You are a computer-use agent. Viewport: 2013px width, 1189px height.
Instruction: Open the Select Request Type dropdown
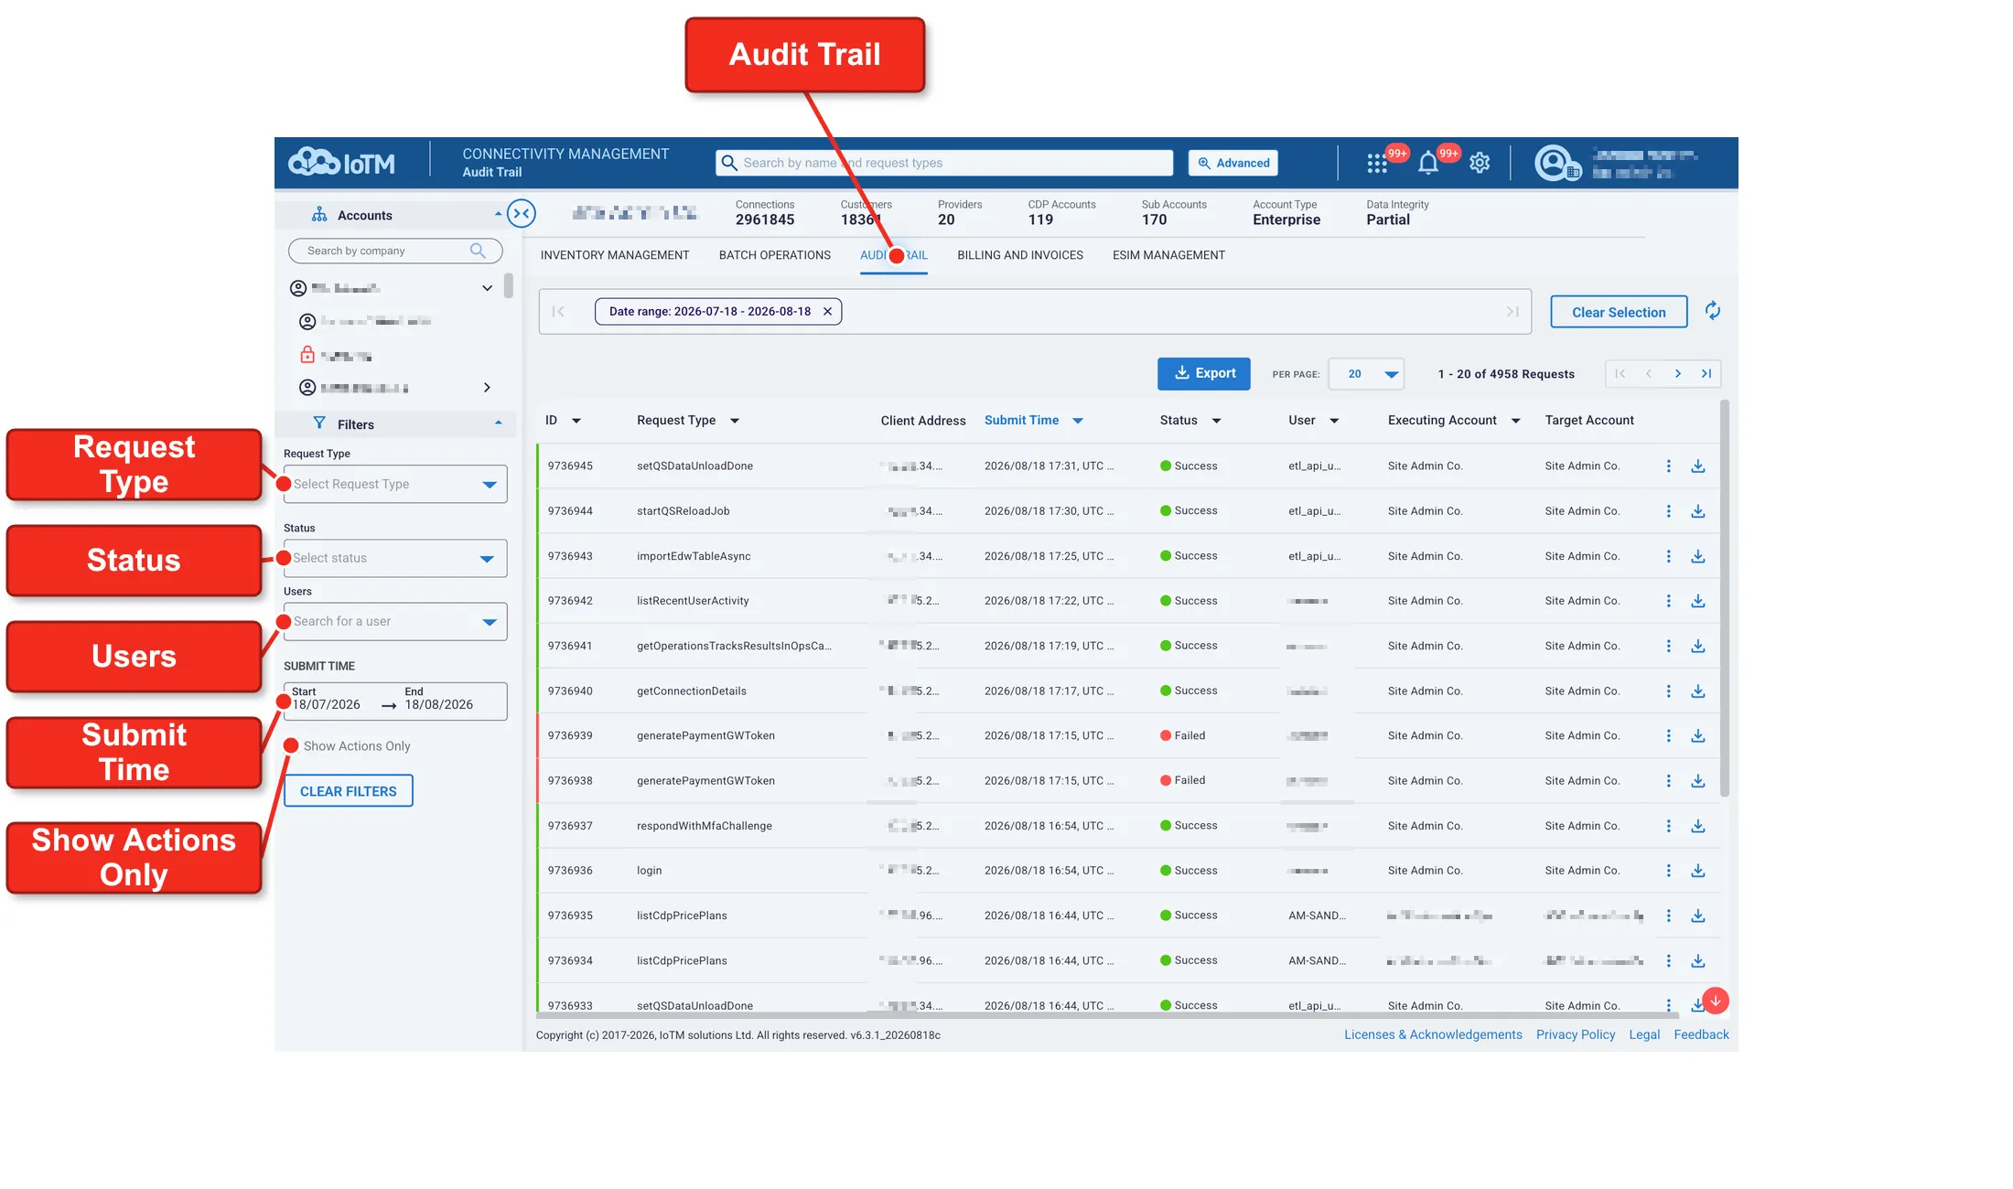click(395, 484)
